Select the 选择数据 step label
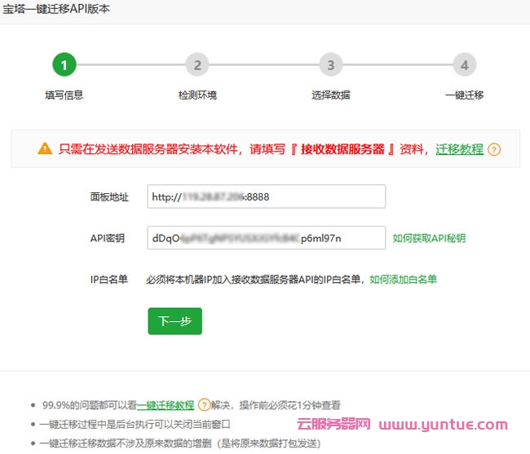 click(330, 95)
